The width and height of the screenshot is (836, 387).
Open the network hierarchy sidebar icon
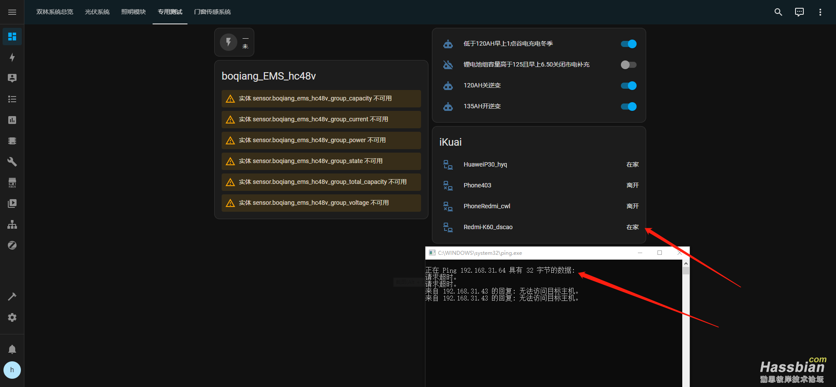(x=12, y=224)
